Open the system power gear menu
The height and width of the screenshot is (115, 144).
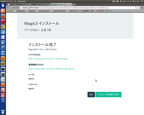142,1
